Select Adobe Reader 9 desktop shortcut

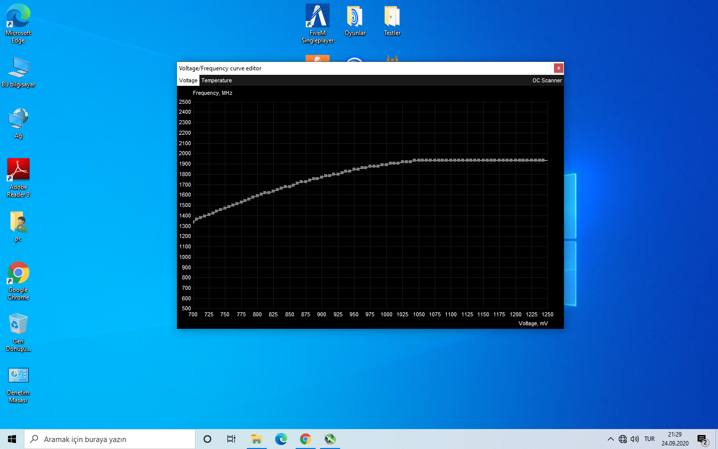click(18, 178)
